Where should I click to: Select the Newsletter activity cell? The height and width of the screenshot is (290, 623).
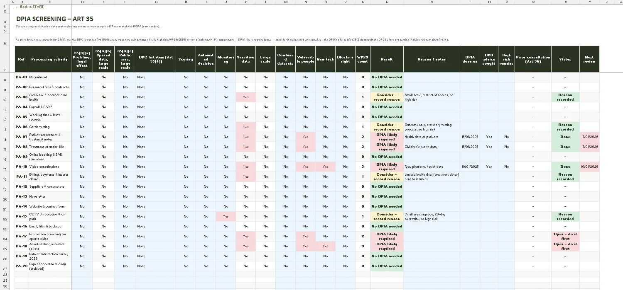coord(50,197)
